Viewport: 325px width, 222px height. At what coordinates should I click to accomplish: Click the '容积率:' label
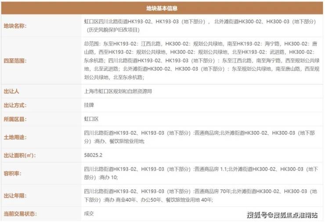pos(12,174)
